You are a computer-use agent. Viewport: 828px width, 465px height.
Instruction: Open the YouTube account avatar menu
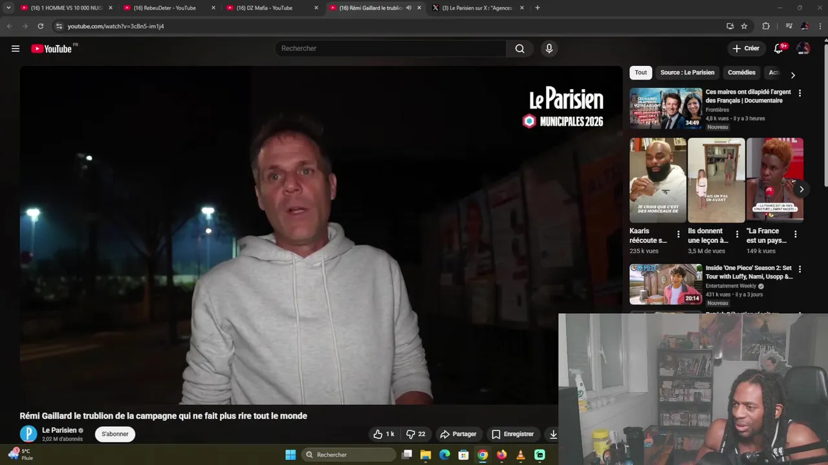tap(803, 48)
